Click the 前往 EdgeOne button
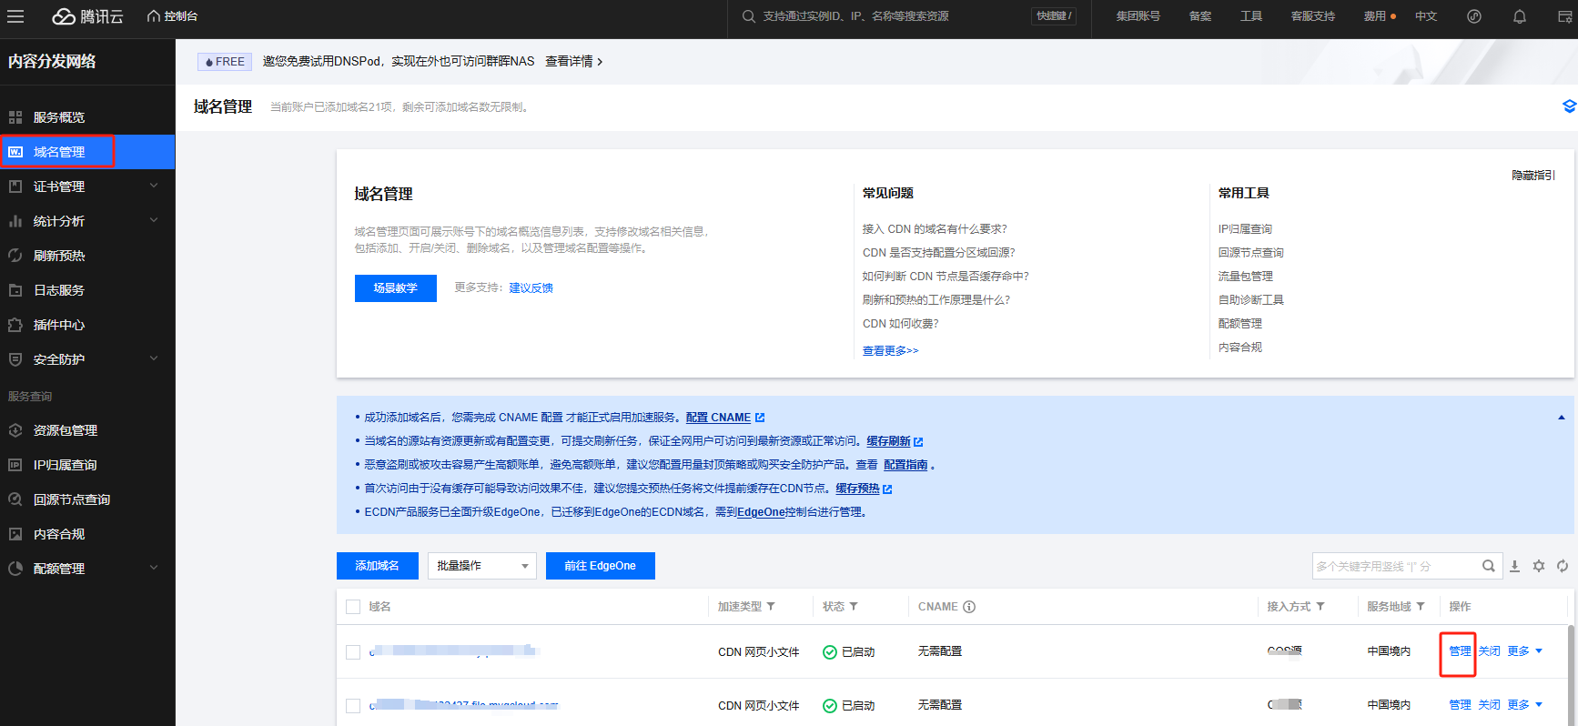Image resolution: width=1578 pixels, height=726 pixels. pos(601,566)
